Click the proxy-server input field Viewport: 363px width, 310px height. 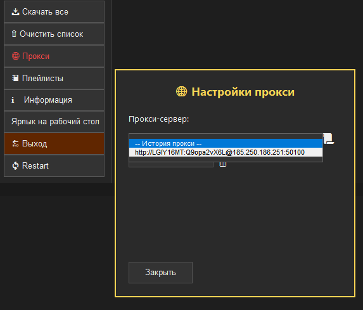[226, 136]
